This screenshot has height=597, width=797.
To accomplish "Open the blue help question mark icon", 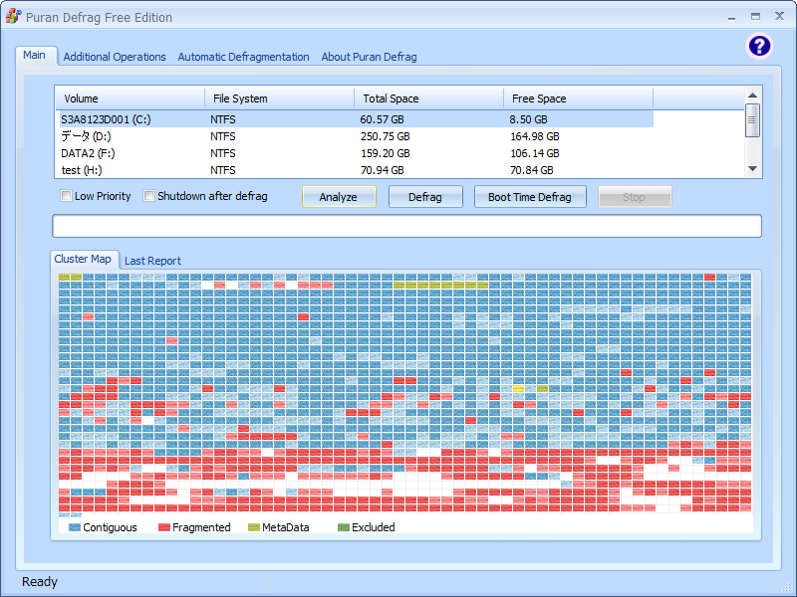I will [x=759, y=46].
